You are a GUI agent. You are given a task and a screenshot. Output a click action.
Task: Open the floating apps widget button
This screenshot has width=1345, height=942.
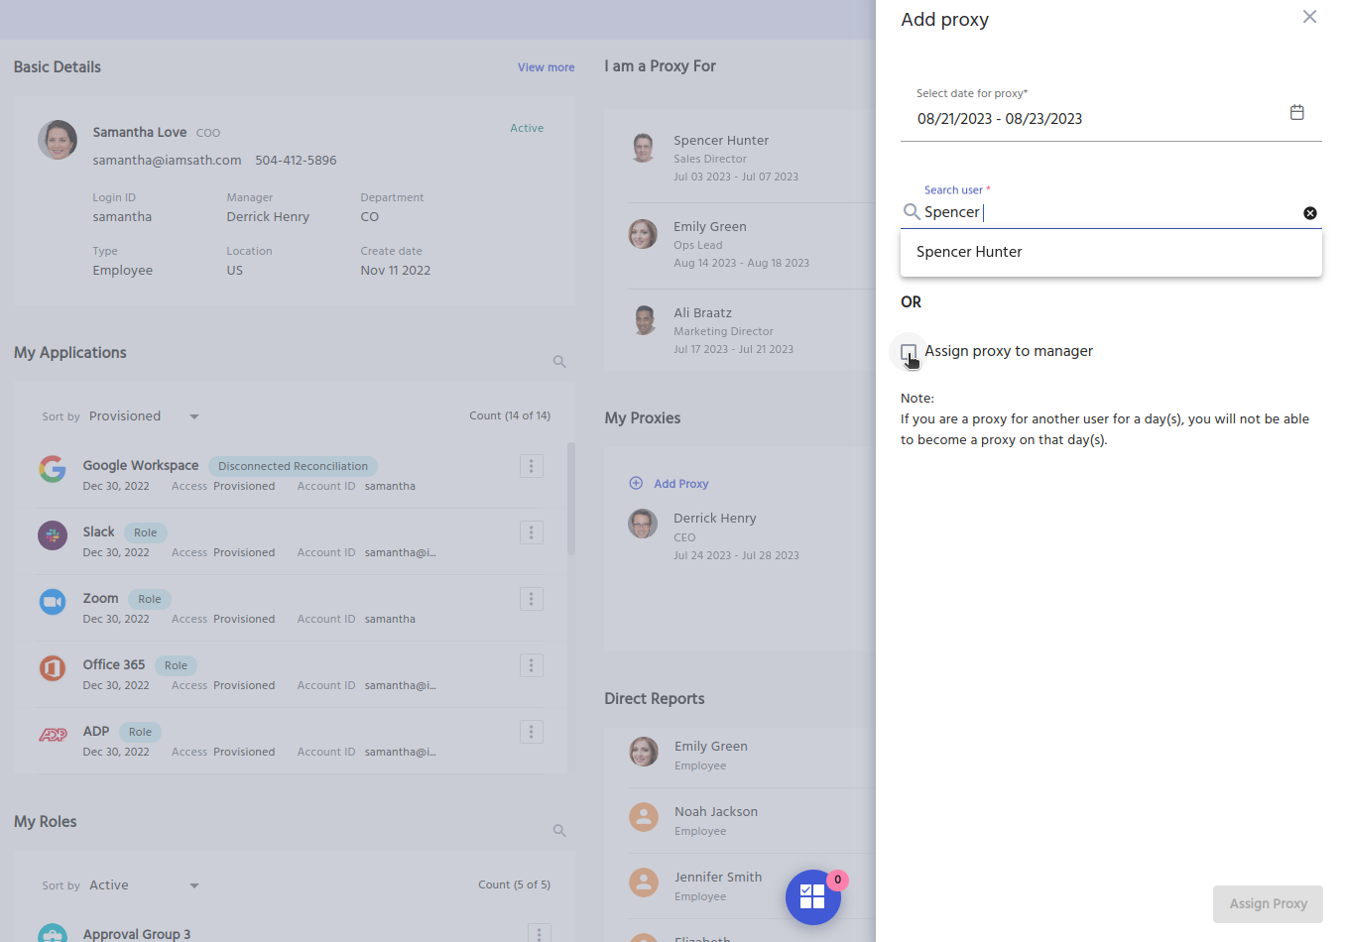point(813,896)
